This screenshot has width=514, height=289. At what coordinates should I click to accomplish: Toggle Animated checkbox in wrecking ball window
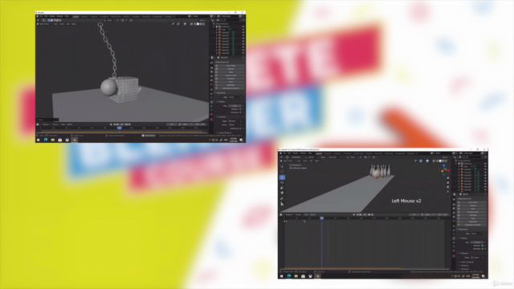240,112
